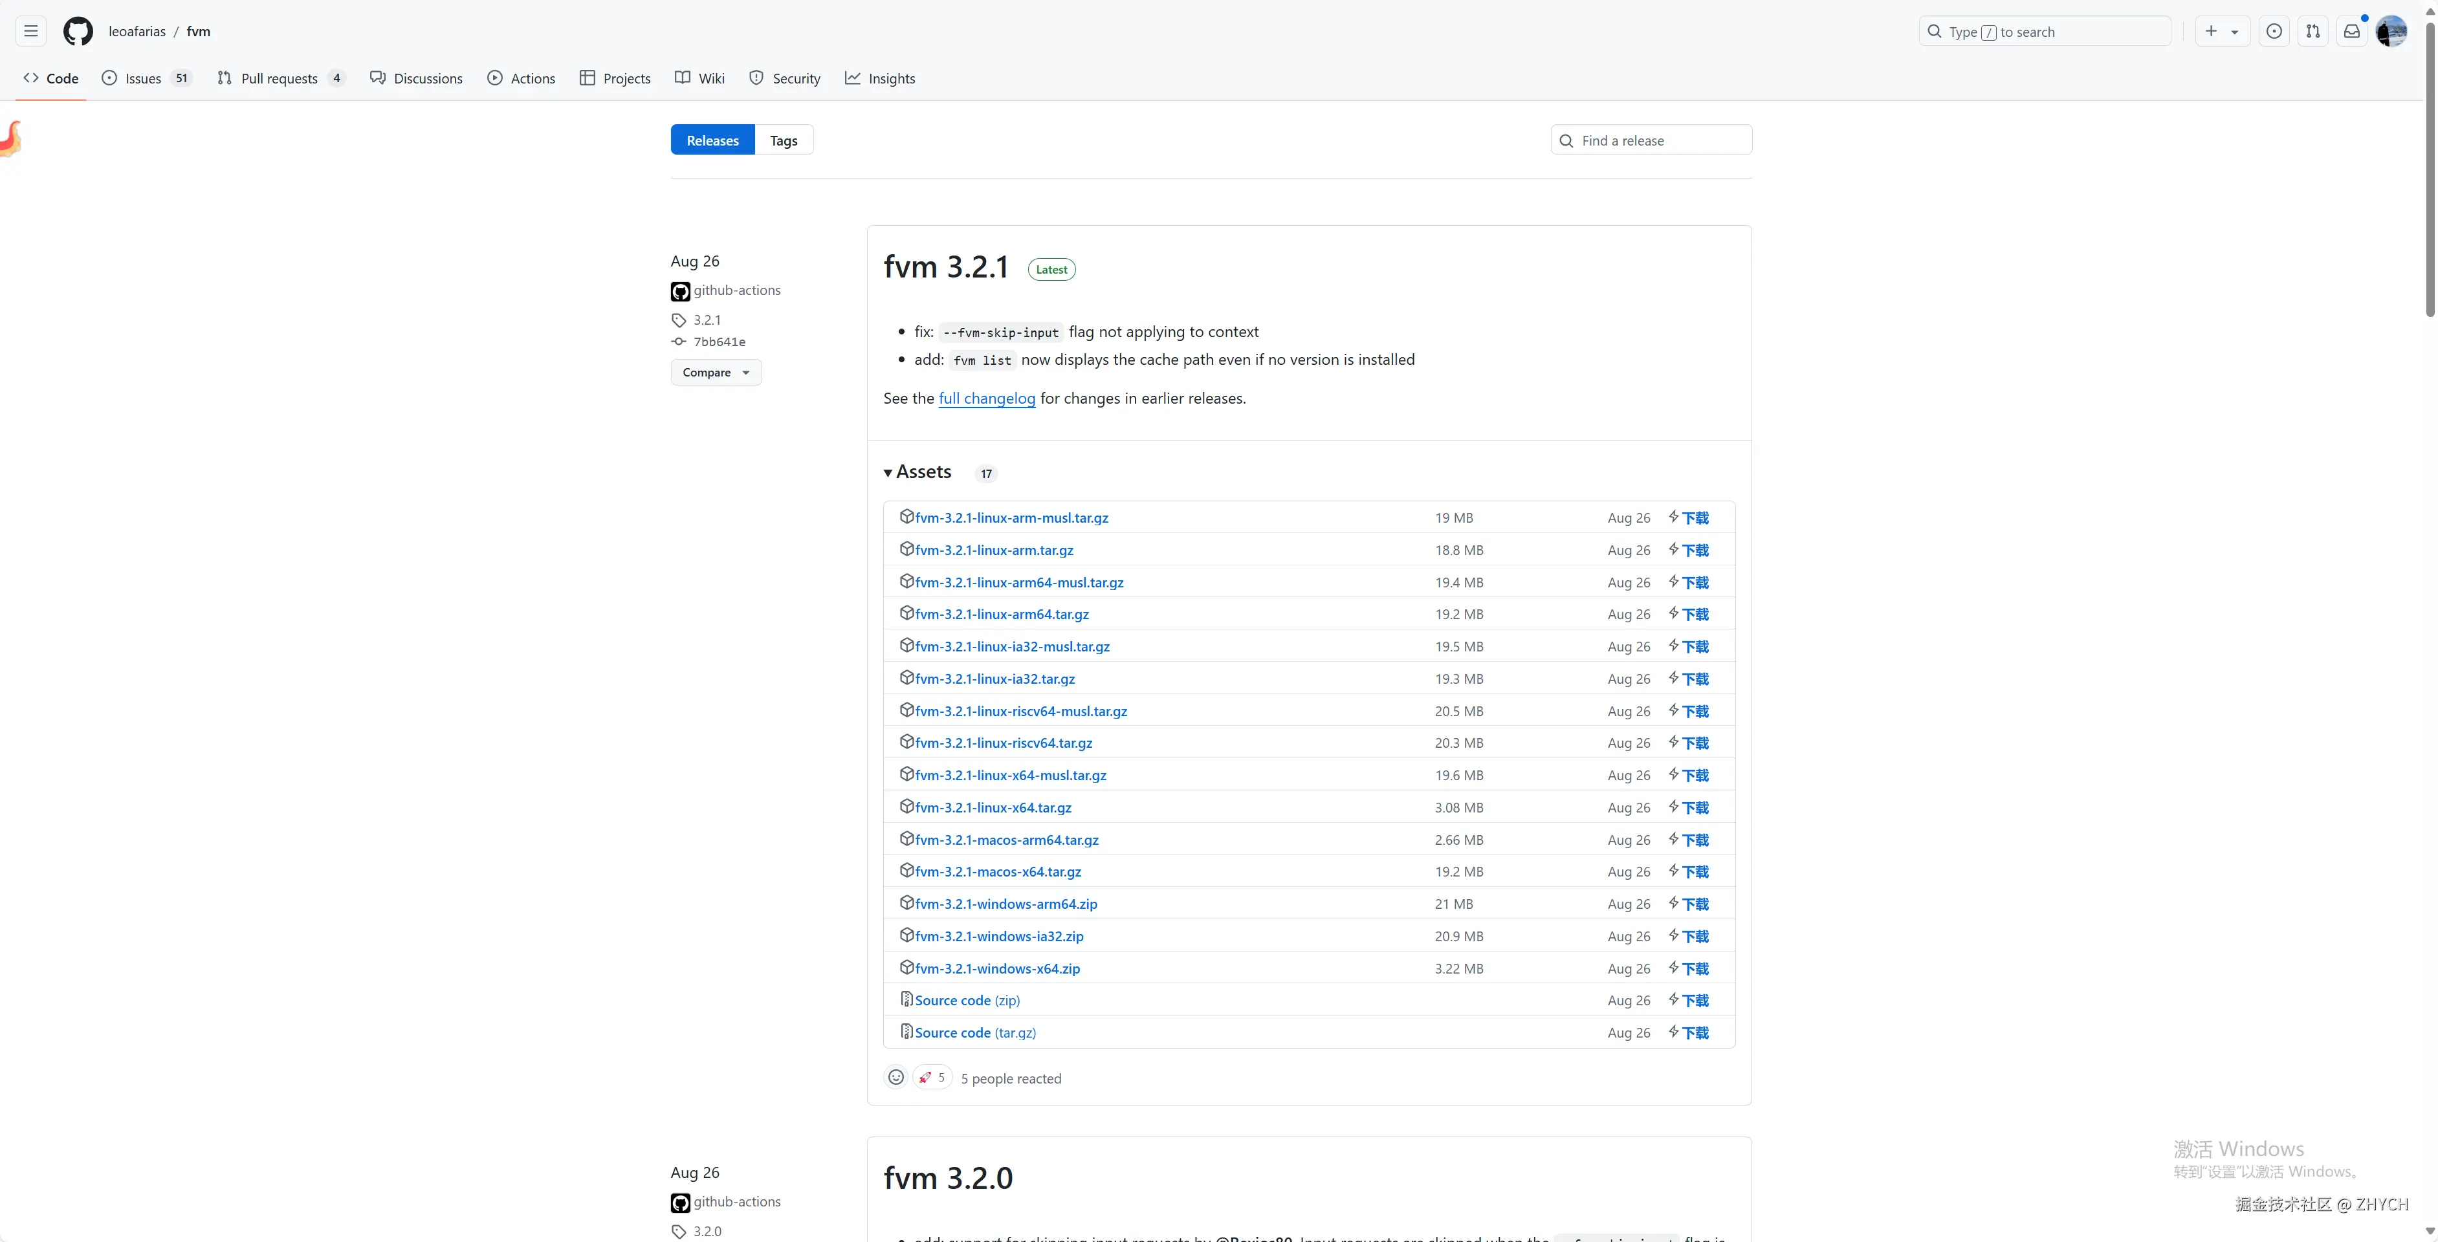Open the Compare dropdown

click(x=716, y=373)
